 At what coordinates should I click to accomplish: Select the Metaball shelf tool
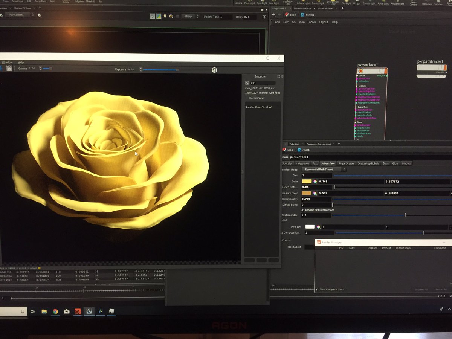click(90, 1)
